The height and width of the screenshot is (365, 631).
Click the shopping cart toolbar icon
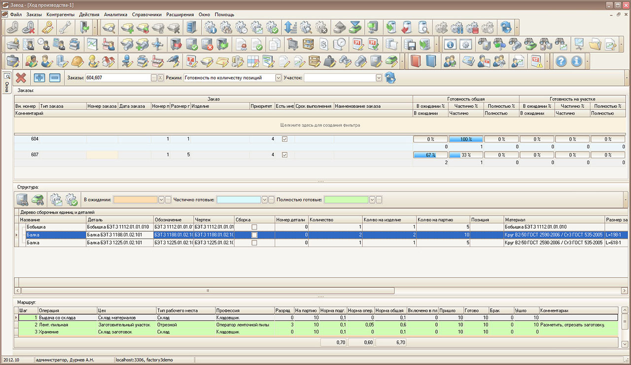click(293, 44)
